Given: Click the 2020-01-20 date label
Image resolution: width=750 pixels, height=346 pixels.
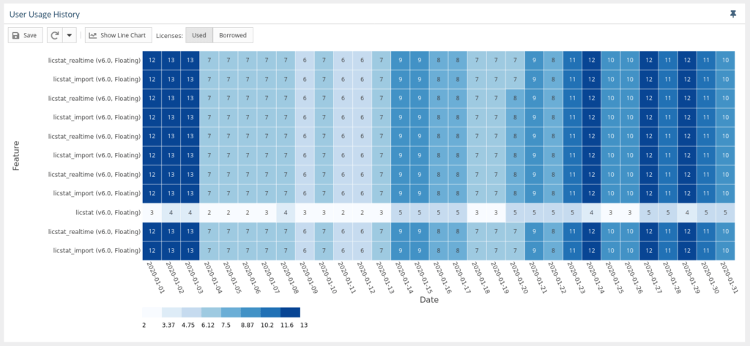Looking at the screenshot, I should point(519,277).
